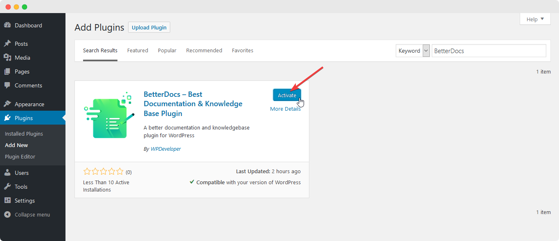Switch to the Search Results tab
The width and height of the screenshot is (559, 241).
point(100,51)
